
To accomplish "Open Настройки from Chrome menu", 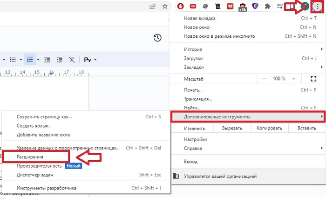I will pos(248,139).
